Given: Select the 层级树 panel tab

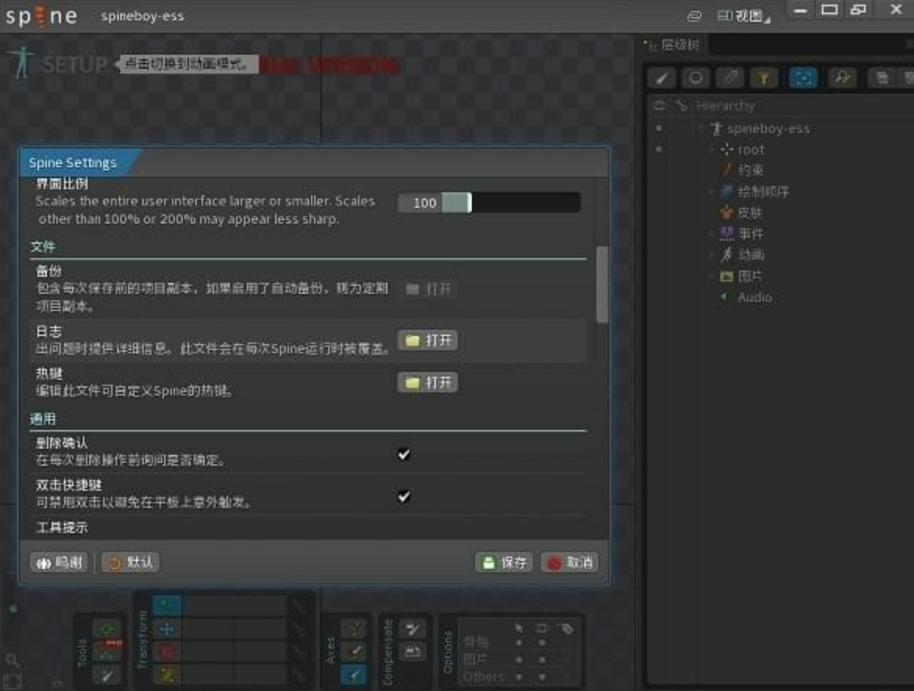Looking at the screenshot, I should 673,45.
